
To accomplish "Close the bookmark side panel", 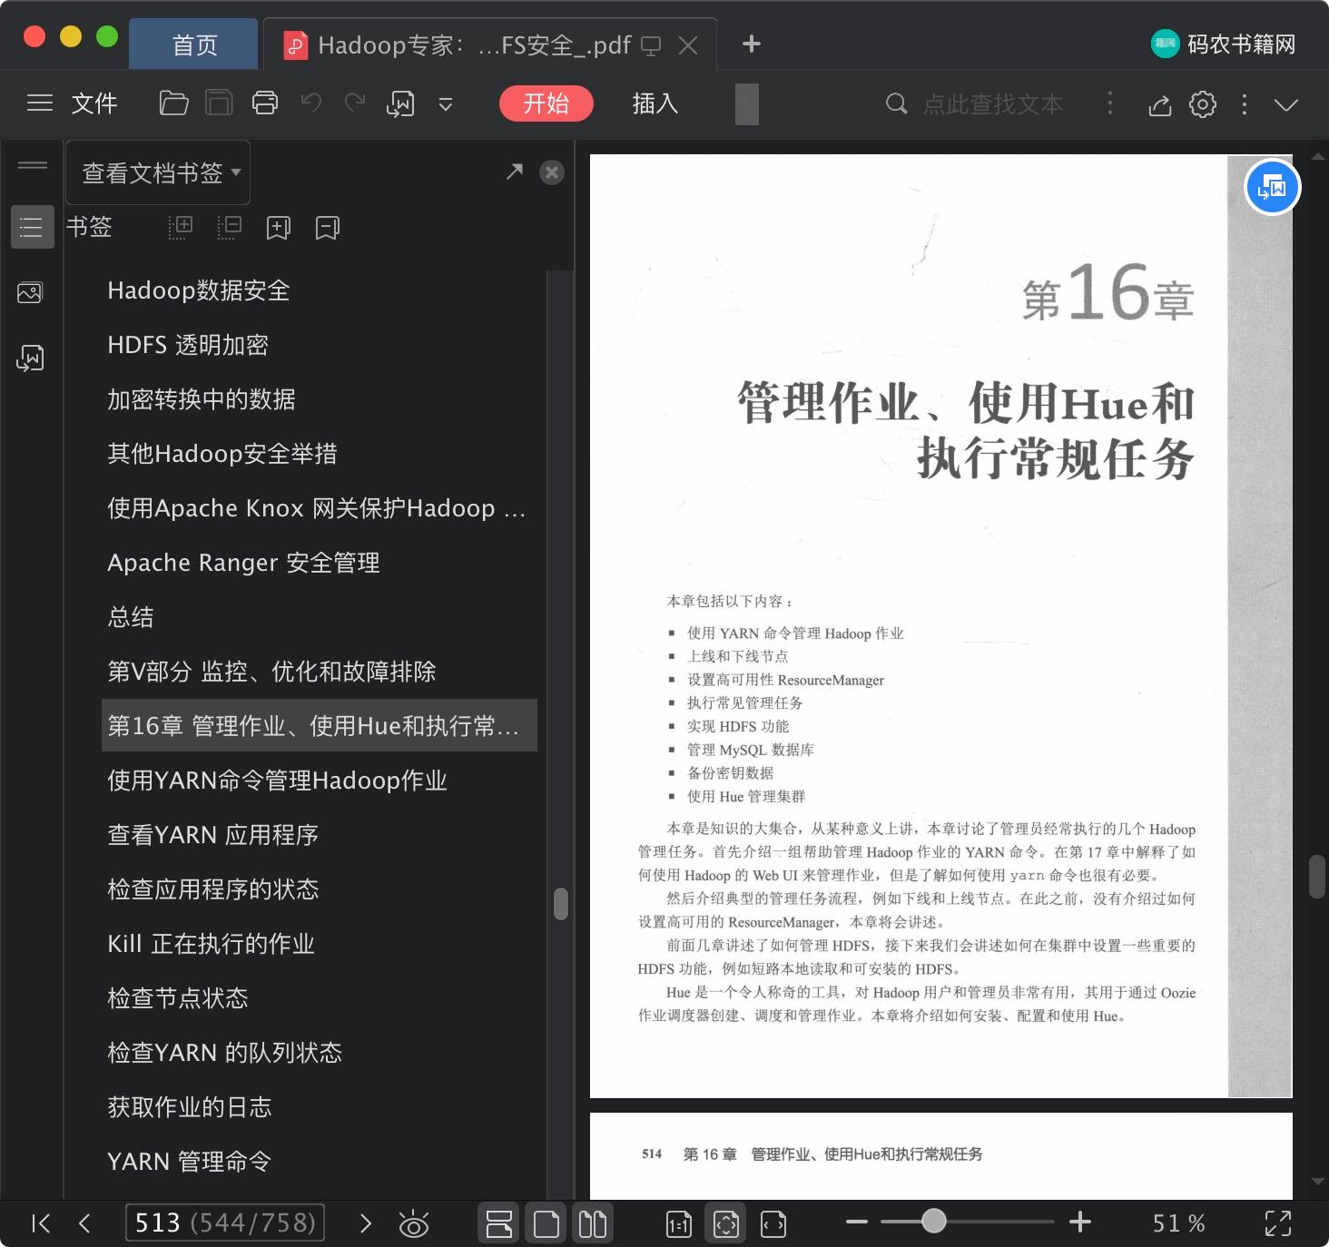I will pos(551,172).
